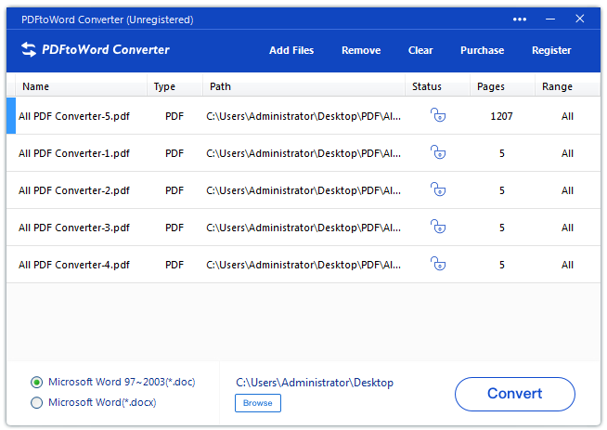The height and width of the screenshot is (430, 607).
Task: Click path cell of All PDF Converter-1.pdf
Action: (x=303, y=153)
